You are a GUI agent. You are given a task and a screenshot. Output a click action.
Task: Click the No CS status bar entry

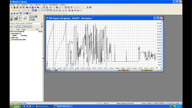tap(106, 103)
